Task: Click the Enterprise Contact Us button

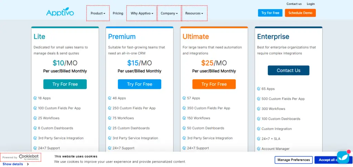Action: pos(289,70)
